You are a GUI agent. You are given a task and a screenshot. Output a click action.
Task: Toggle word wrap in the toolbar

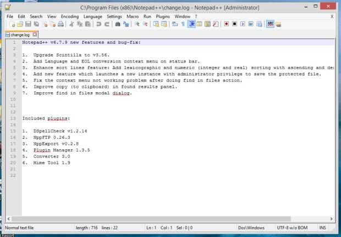point(175,24)
